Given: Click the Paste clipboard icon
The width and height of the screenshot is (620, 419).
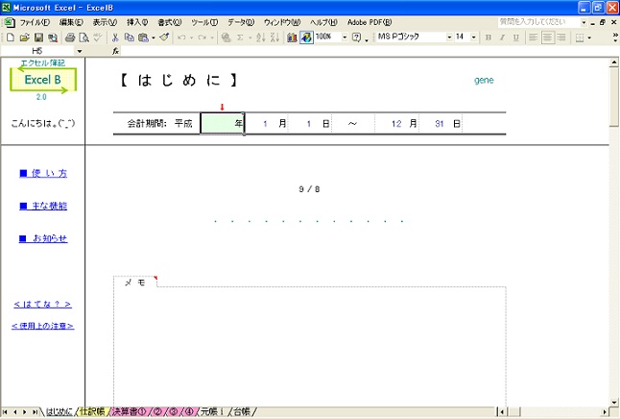Looking at the screenshot, I should click(x=143, y=37).
